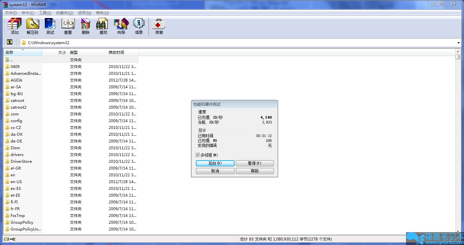Open the File (文件) menu

11,13
